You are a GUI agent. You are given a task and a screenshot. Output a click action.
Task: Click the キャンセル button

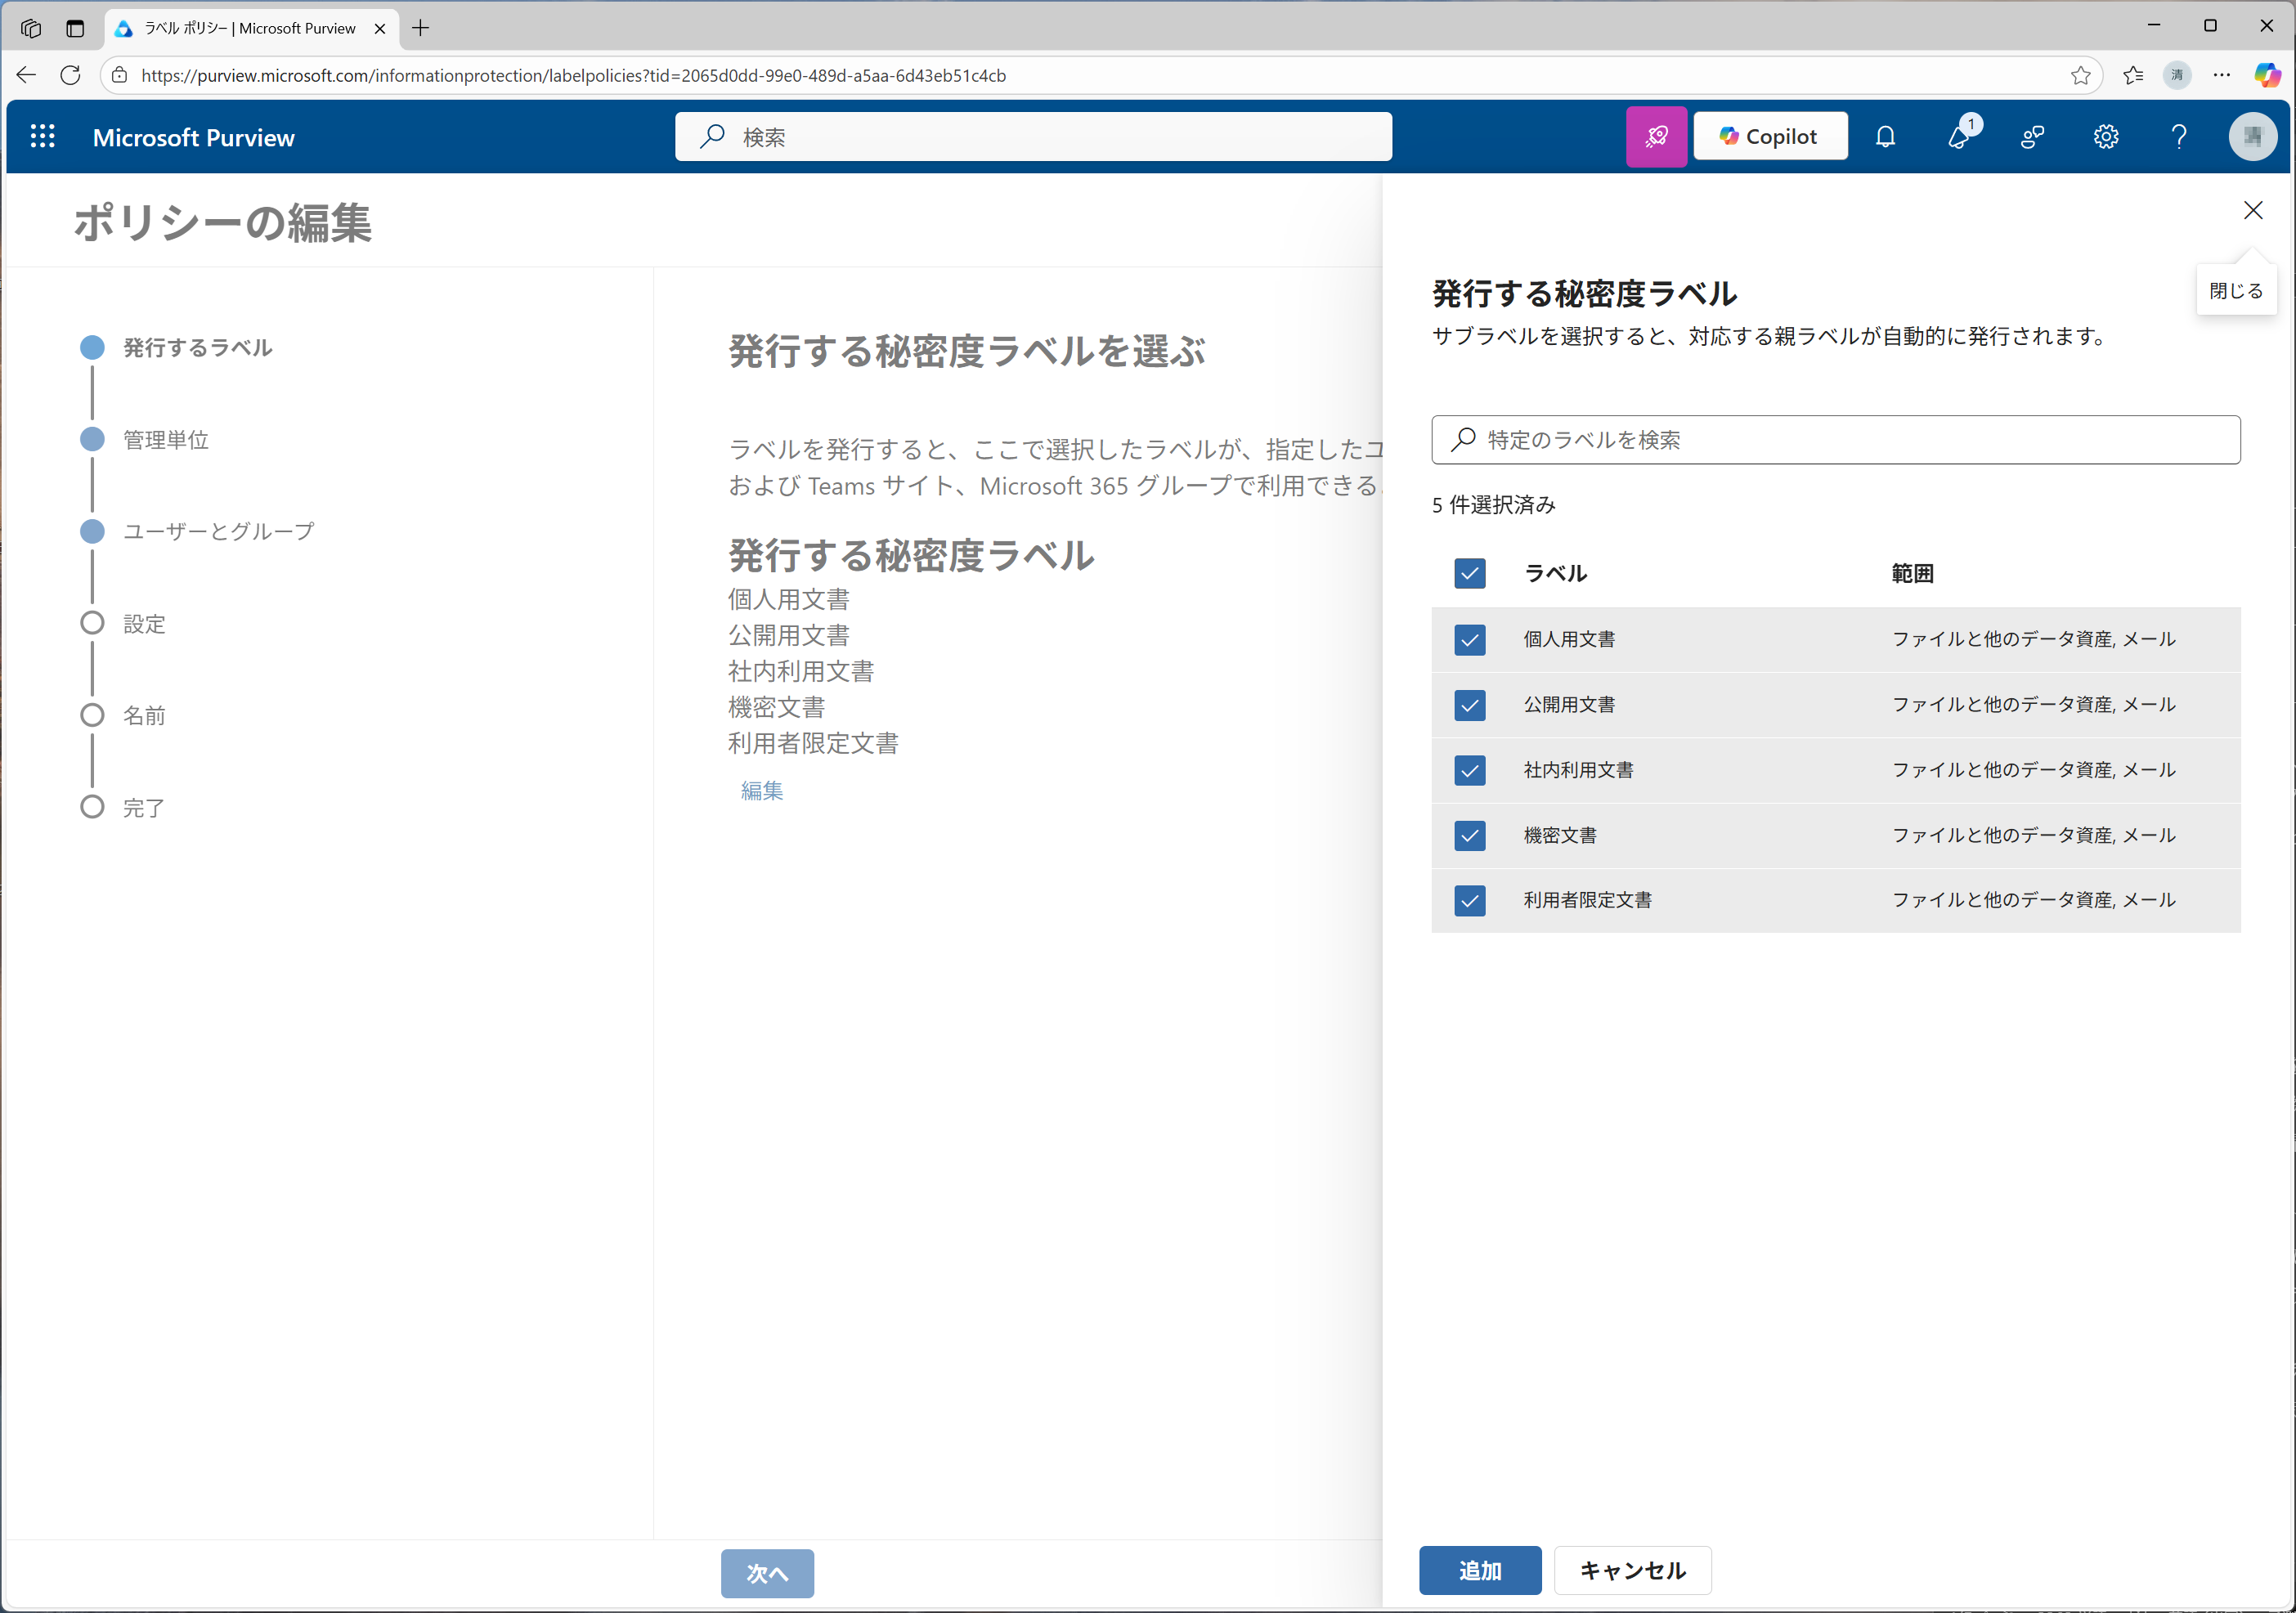(1632, 1571)
